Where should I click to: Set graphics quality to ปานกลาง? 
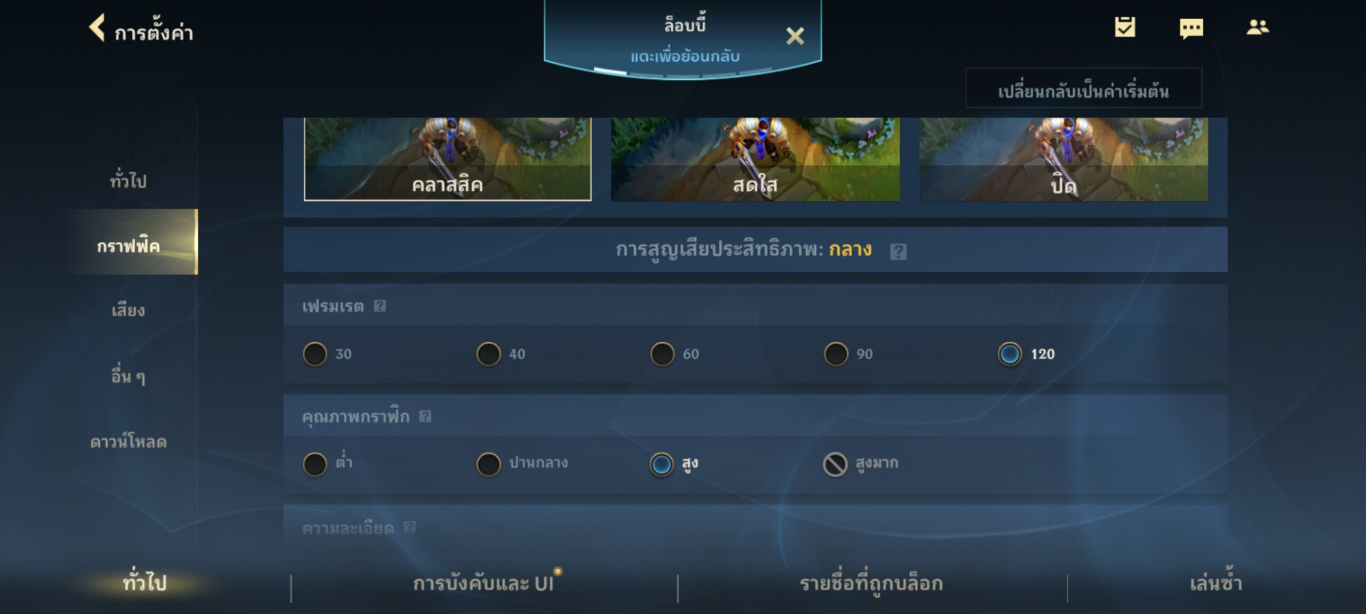coord(488,464)
